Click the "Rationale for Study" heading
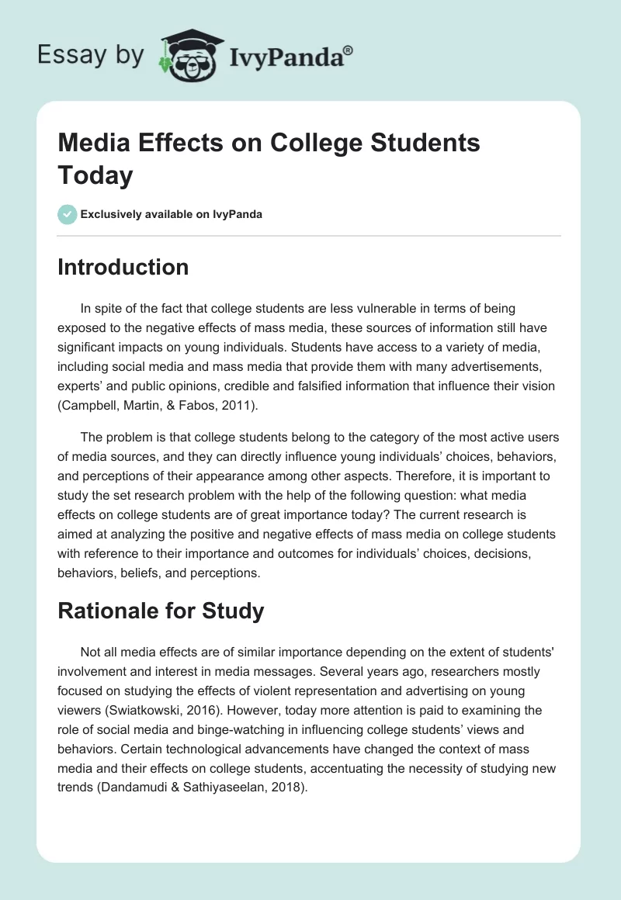Image resolution: width=621 pixels, height=900 pixels. point(161,611)
